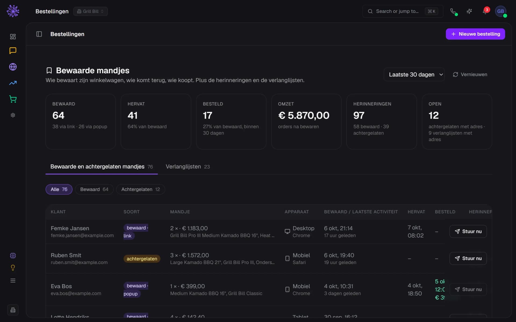Screen dimensions: 516x322
Task: Click the Vernieuwen refresh button
Action: (470, 75)
